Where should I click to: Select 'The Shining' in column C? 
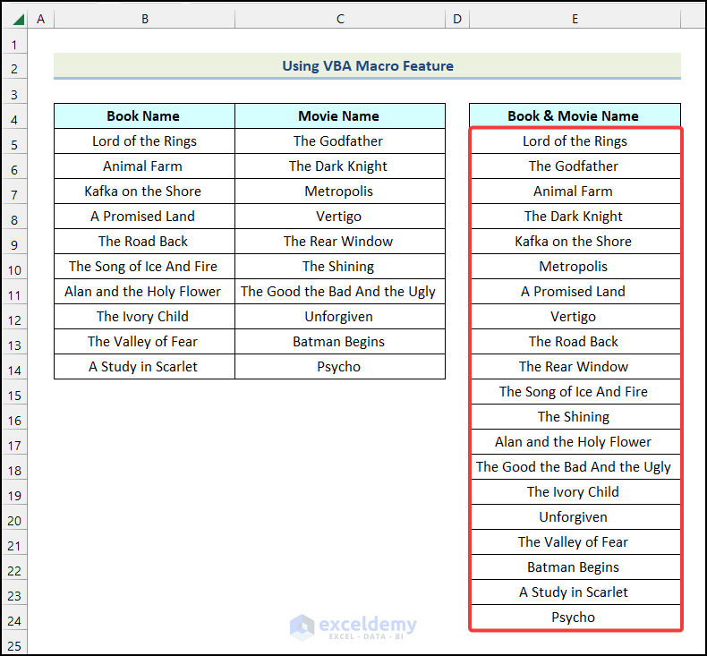(340, 267)
